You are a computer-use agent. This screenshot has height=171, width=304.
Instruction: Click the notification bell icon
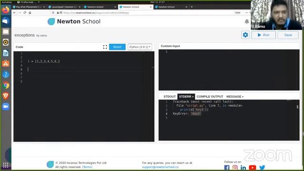247,21
